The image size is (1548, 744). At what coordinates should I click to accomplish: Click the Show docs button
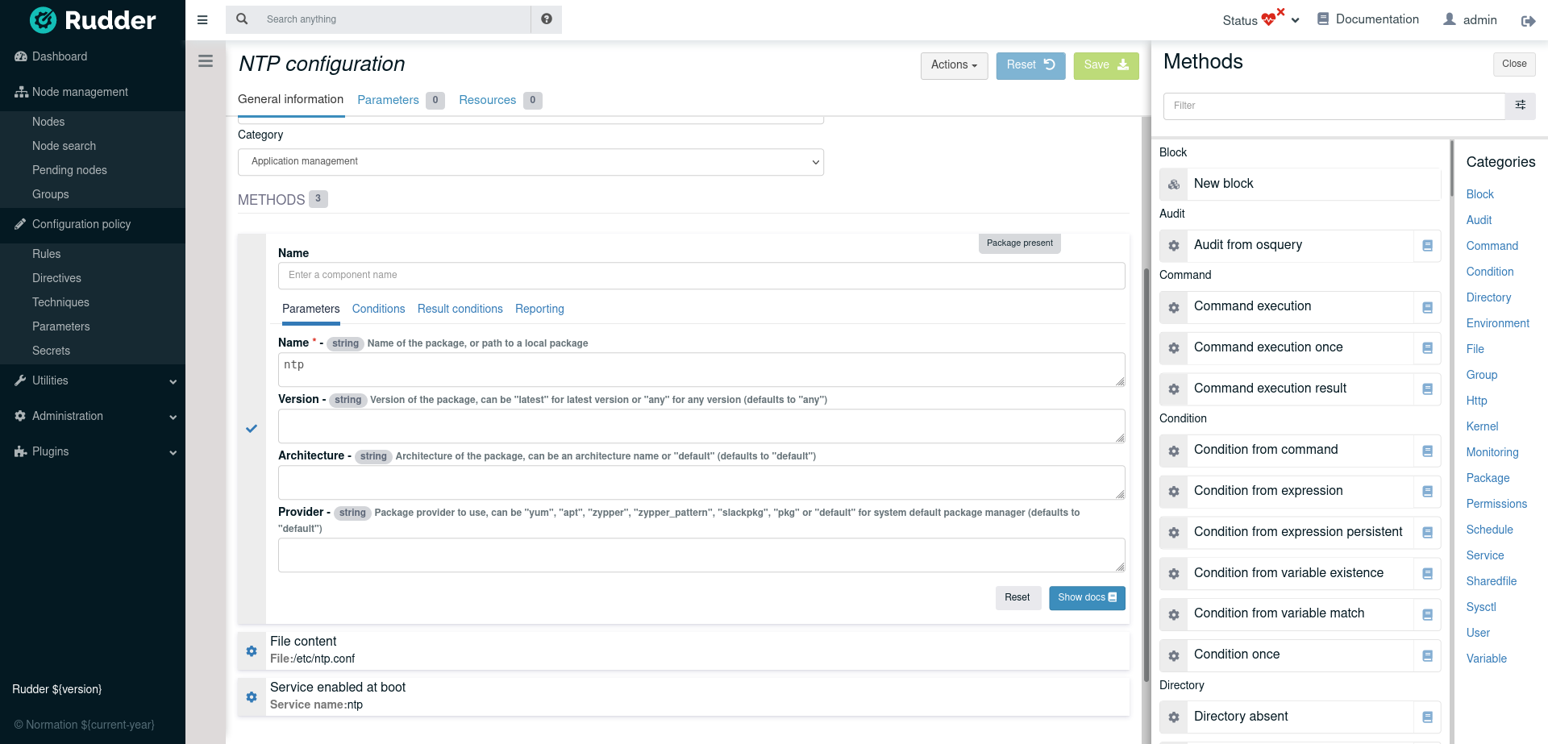1086,597
